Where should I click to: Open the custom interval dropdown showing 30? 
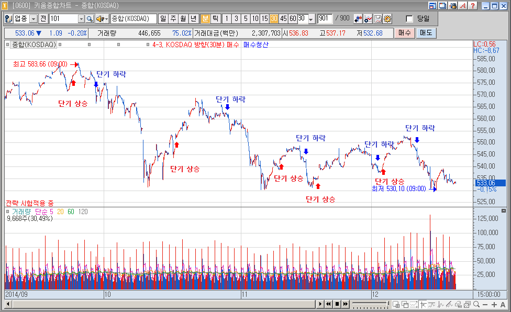pos(311,19)
